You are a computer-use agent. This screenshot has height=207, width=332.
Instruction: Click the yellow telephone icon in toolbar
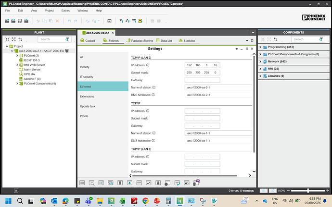click(140, 21)
